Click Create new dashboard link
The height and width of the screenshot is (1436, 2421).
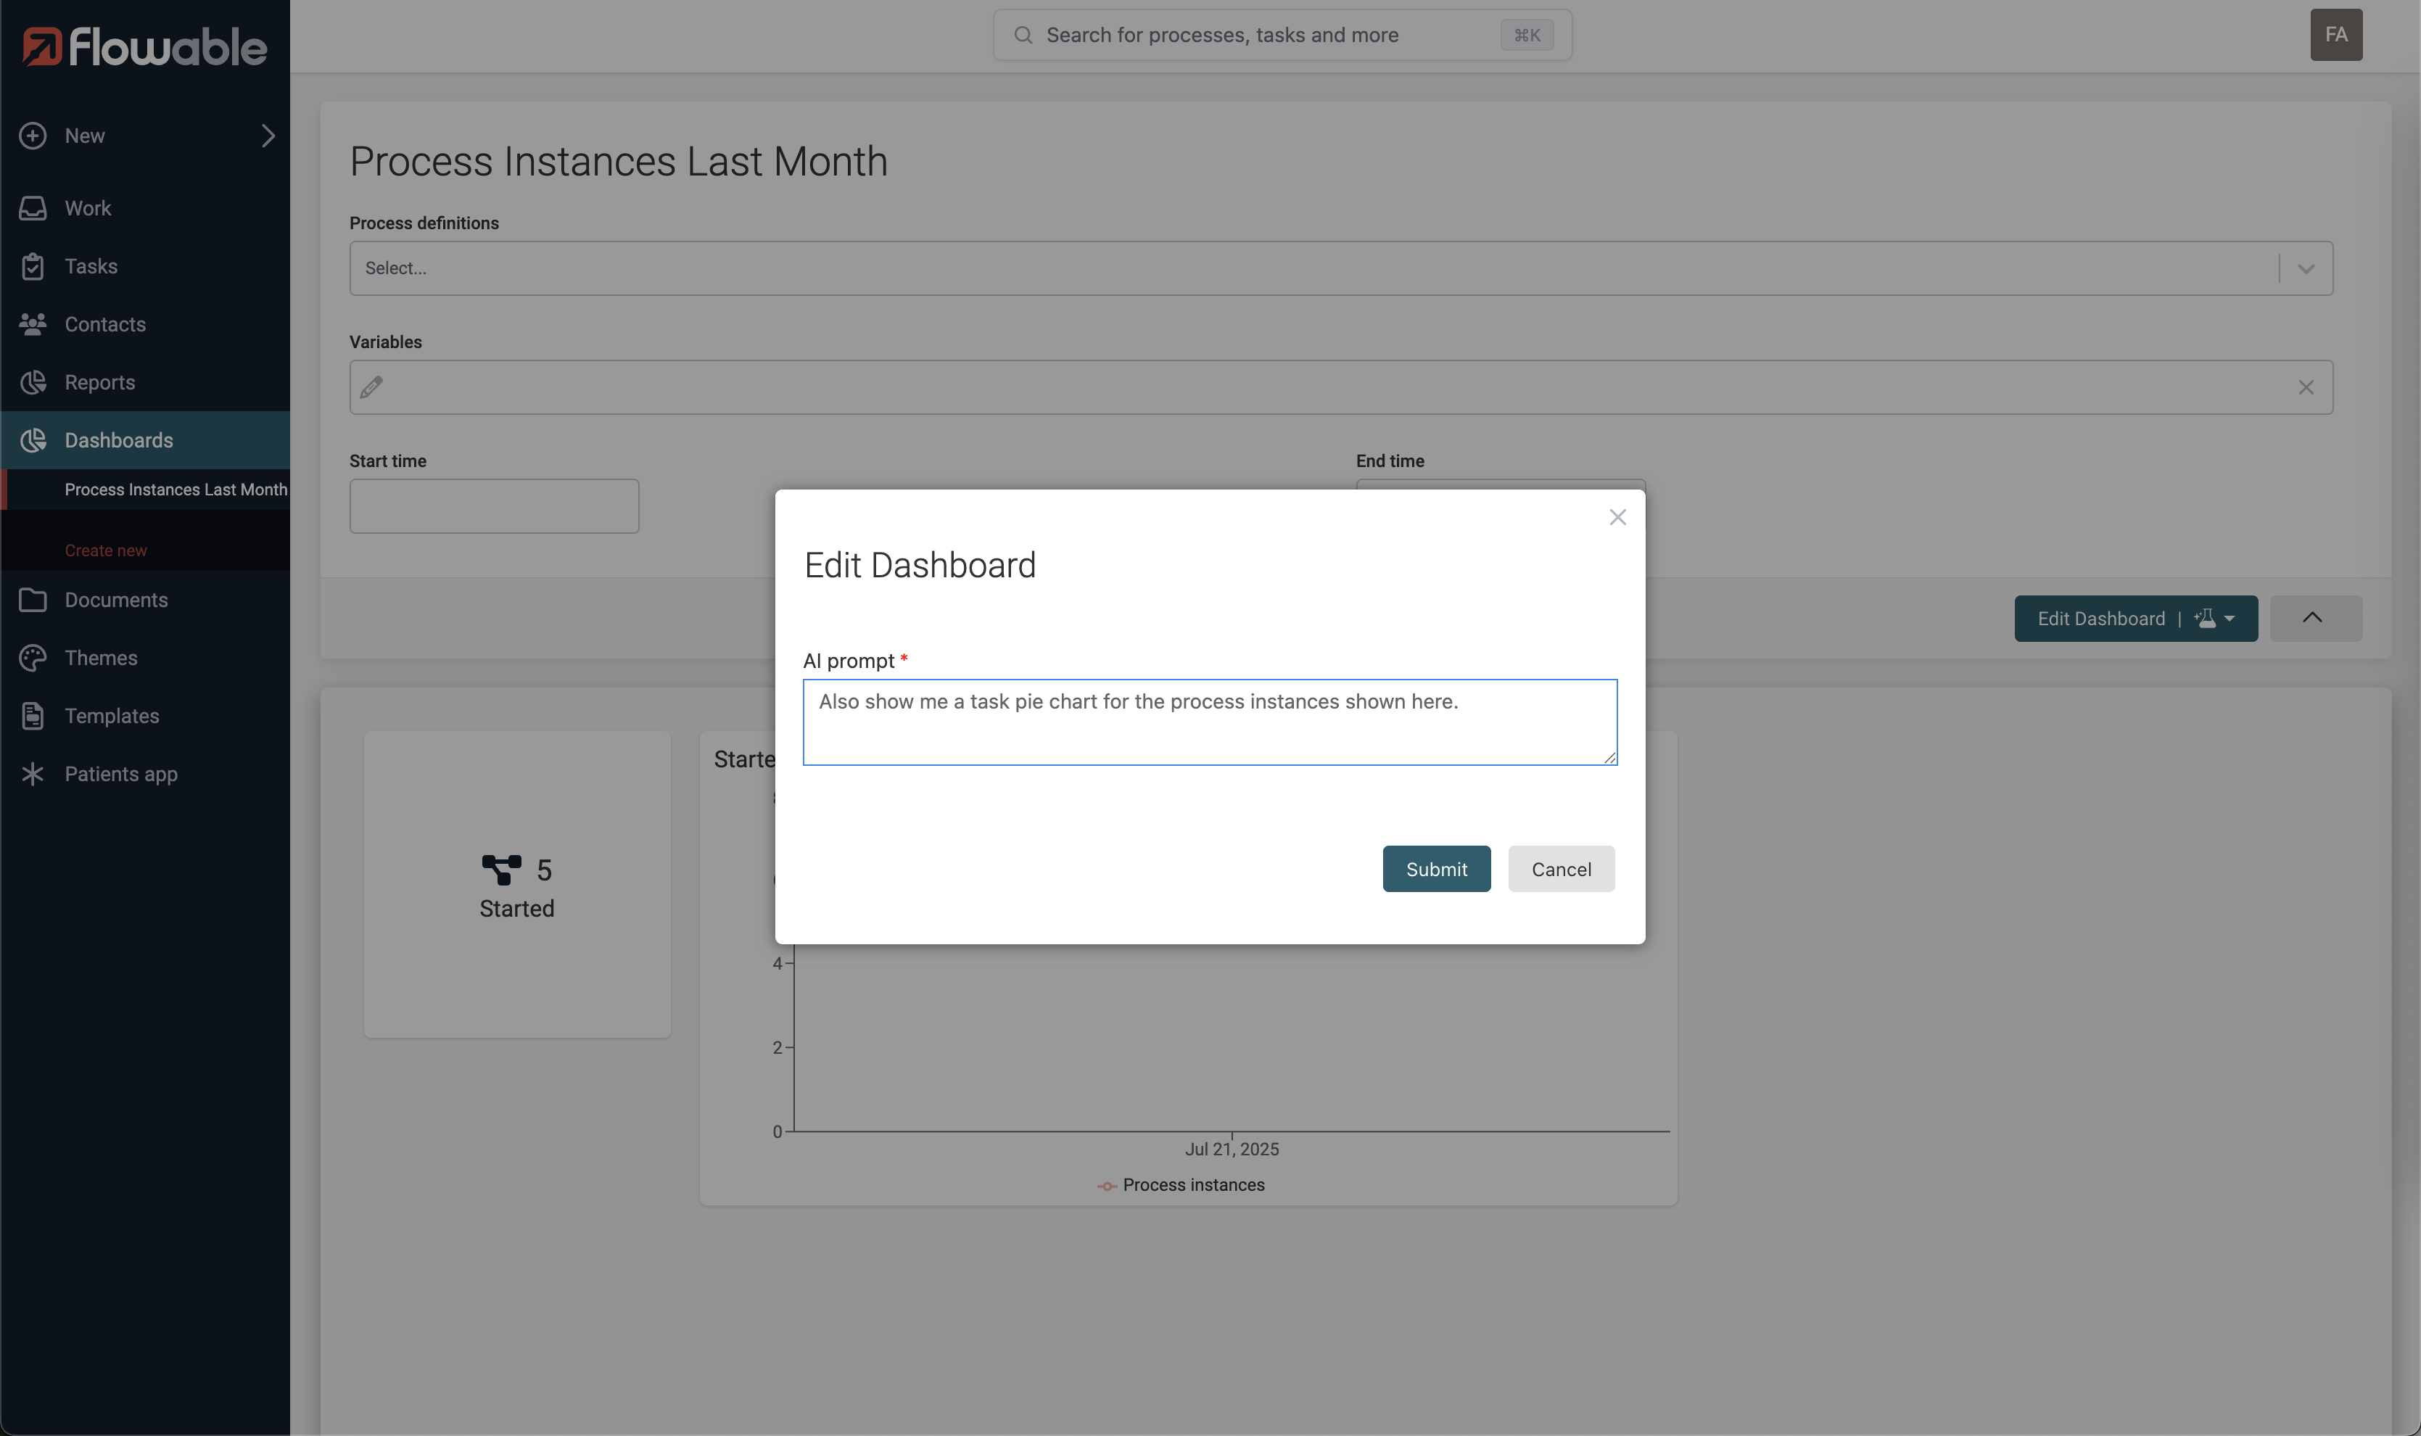tap(105, 550)
